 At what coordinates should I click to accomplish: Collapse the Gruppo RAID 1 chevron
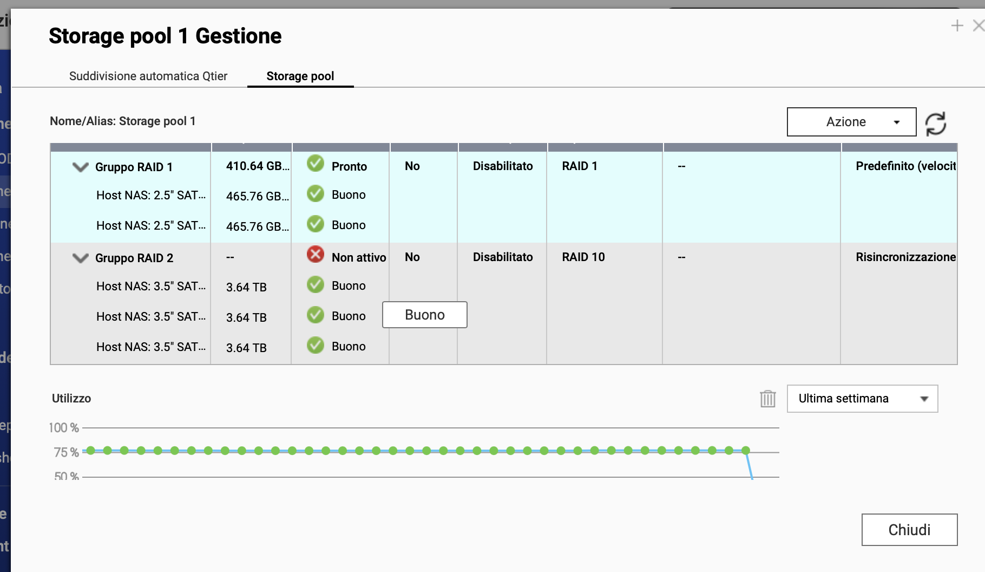click(81, 167)
